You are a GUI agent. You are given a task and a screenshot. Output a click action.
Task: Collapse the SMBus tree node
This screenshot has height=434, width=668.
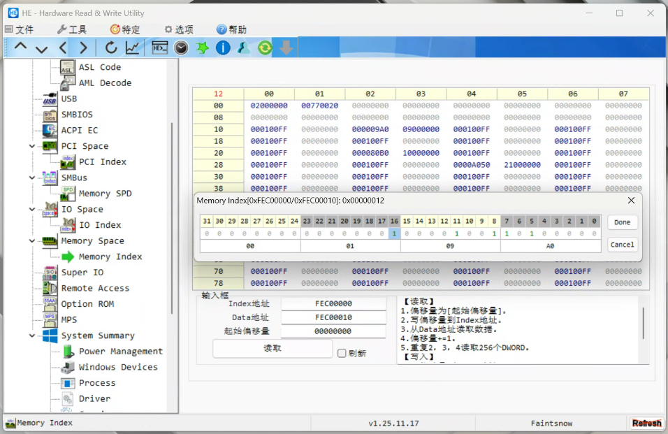[x=32, y=178]
